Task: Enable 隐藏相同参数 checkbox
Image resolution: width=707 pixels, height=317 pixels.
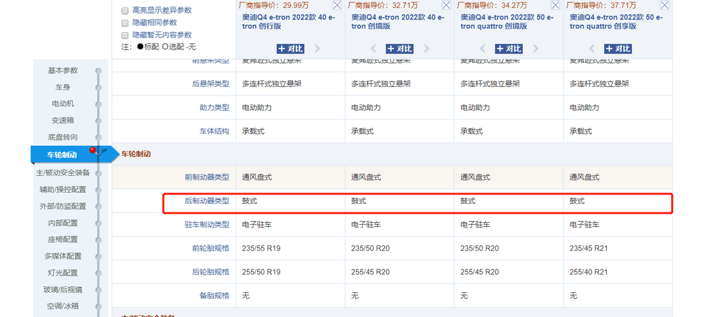Action: (125, 22)
